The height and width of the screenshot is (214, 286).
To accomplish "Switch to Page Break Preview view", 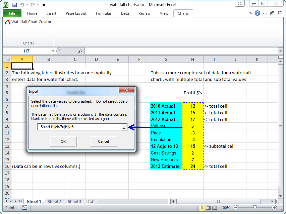I will (x=215, y=208).
